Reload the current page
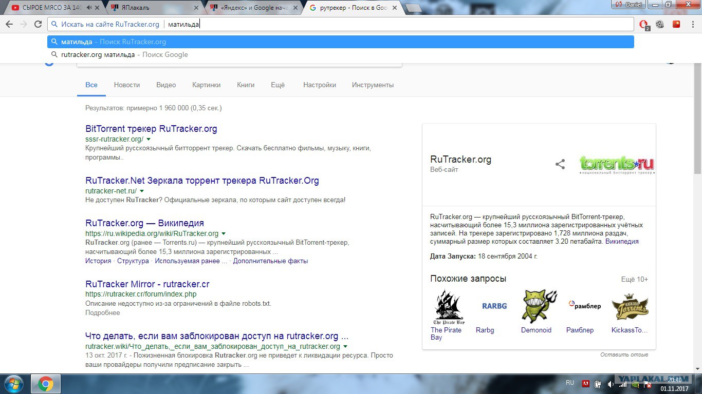Image resolution: width=702 pixels, height=394 pixels. [38, 24]
